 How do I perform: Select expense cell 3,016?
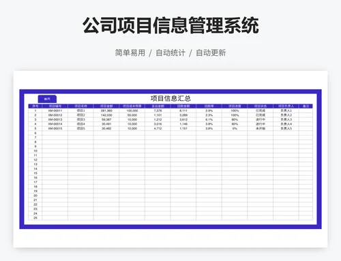pyautogui.click(x=158, y=124)
